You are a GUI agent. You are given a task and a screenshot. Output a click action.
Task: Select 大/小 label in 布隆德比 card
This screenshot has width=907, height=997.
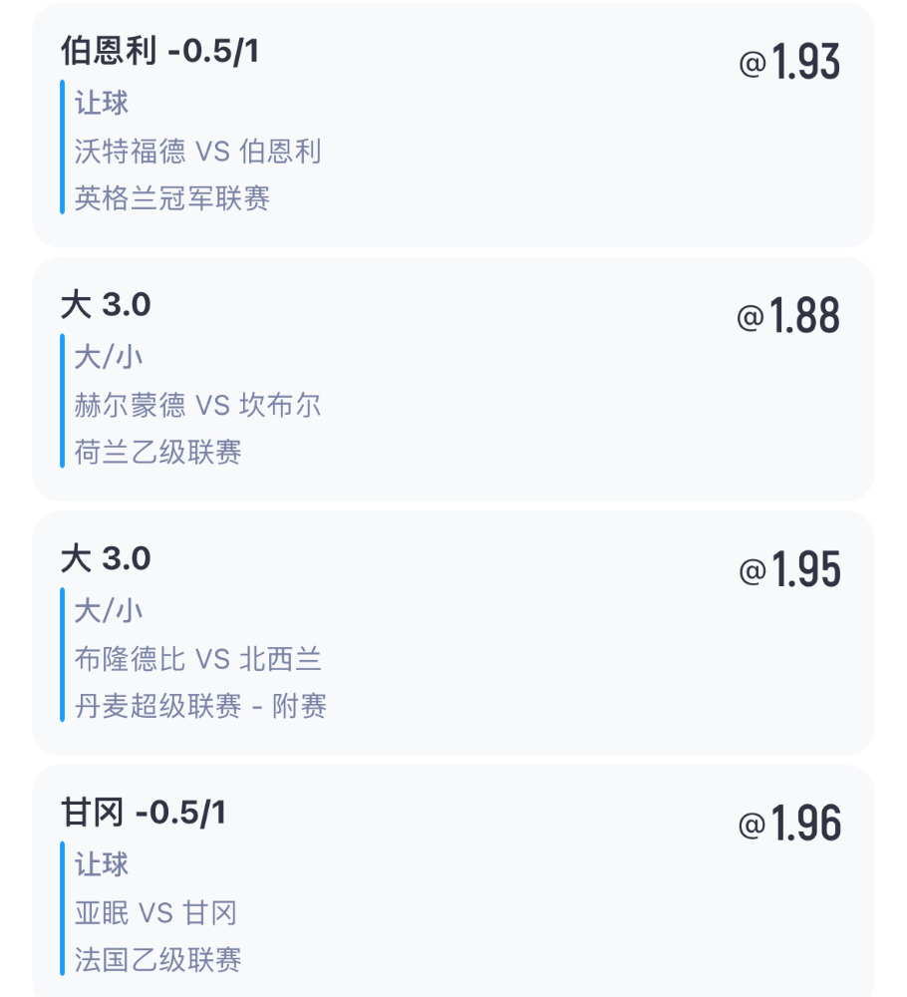pyautogui.click(x=108, y=610)
